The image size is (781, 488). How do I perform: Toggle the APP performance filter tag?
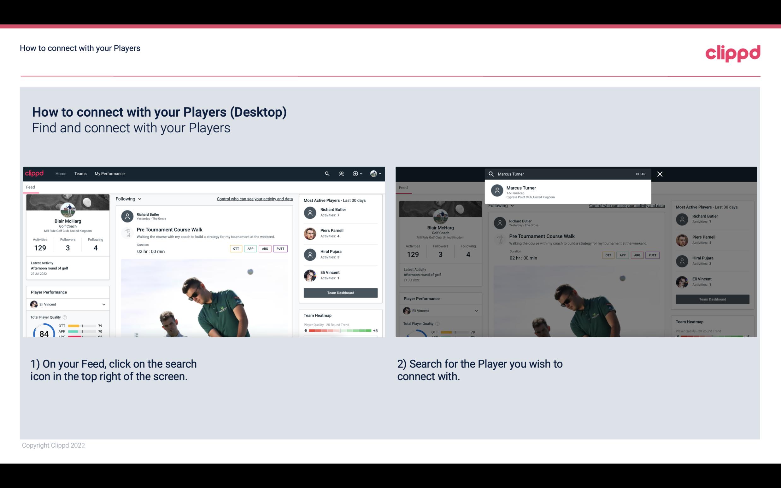coord(249,248)
